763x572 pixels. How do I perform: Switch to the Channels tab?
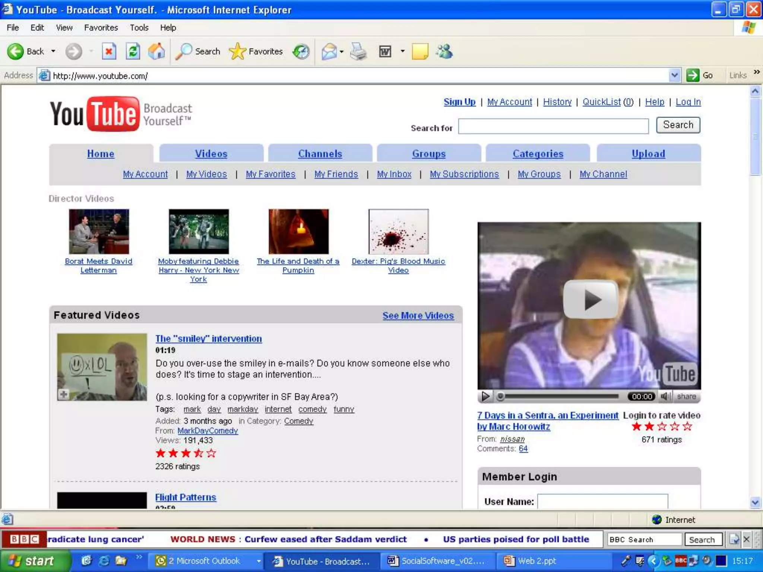[x=320, y=154]
